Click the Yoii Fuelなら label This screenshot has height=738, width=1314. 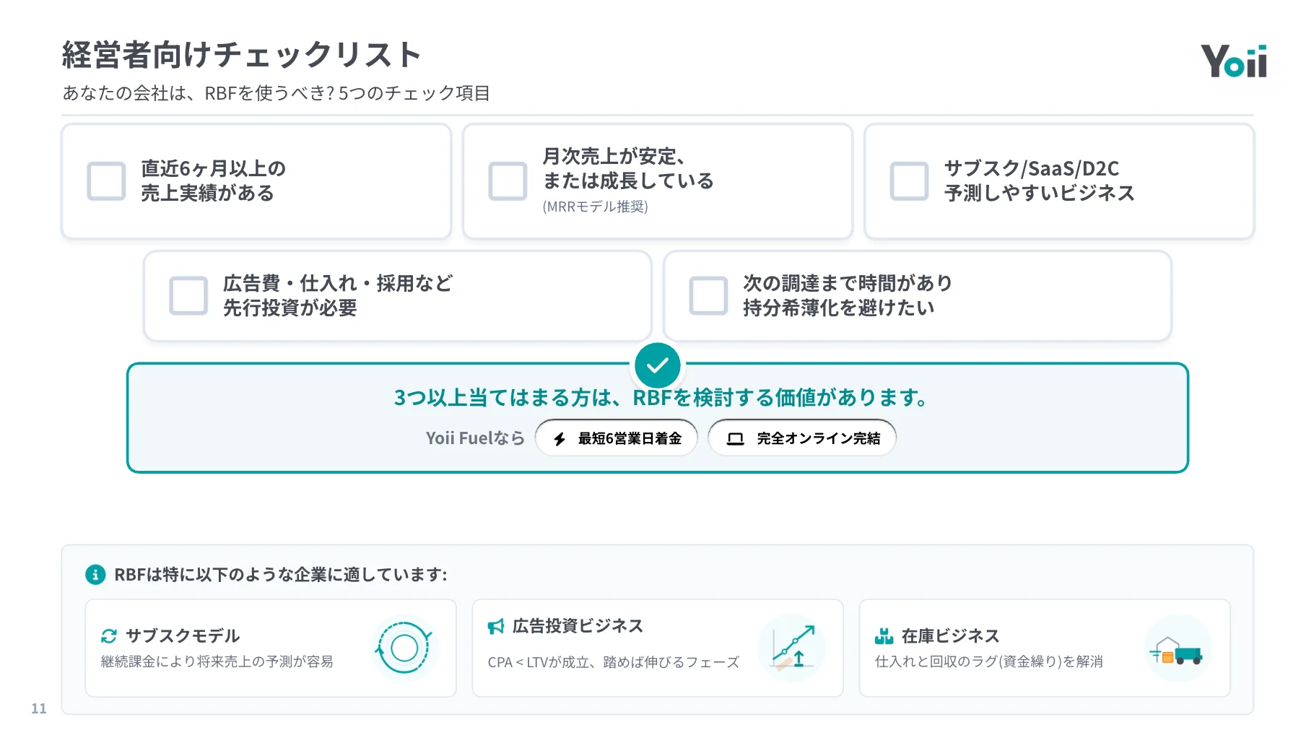(x=475, y=438)
